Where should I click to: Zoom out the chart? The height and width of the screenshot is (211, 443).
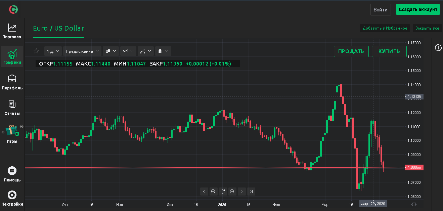click(x=213, y=192)
